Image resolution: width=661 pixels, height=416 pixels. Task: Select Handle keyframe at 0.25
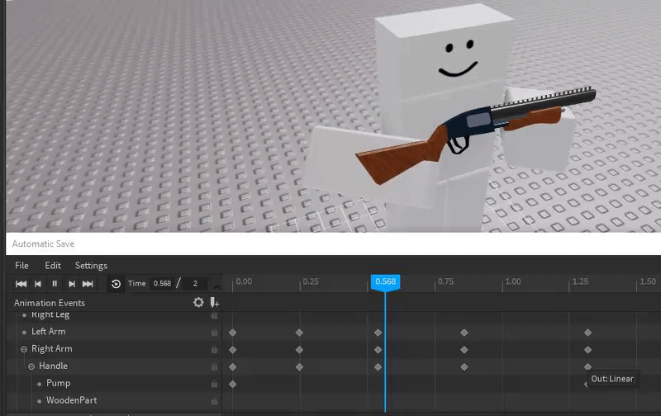click(299, 367)
